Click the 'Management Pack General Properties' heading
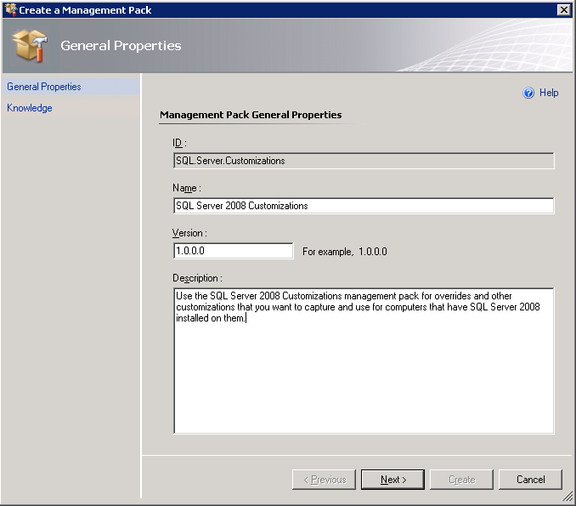 251,115
